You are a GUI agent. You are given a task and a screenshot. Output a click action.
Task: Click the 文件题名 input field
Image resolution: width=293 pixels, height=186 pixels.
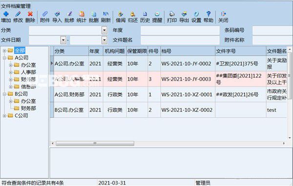[x=180, y=40]
